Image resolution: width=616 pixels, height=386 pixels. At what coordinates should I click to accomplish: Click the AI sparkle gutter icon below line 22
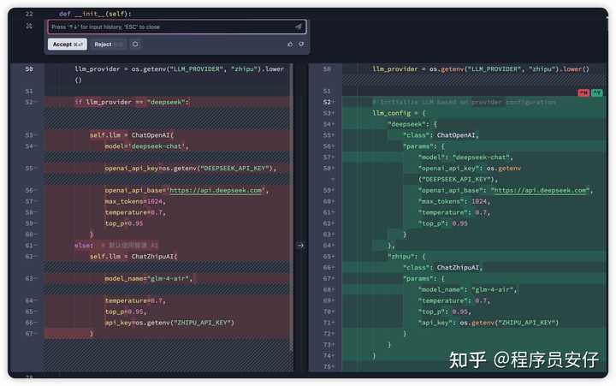29,26
